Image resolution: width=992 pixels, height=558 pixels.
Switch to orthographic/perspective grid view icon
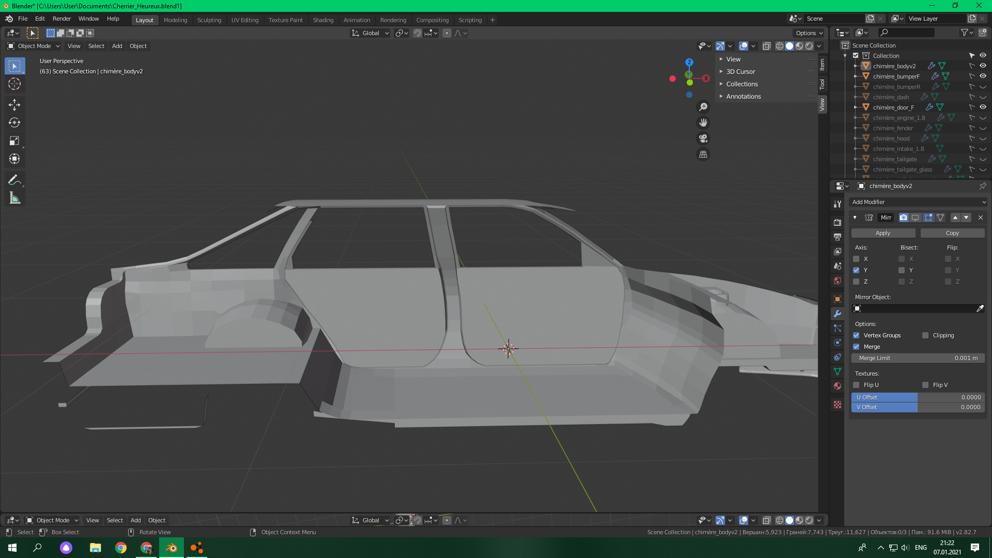pyautogui.click(x=703, y=154)
